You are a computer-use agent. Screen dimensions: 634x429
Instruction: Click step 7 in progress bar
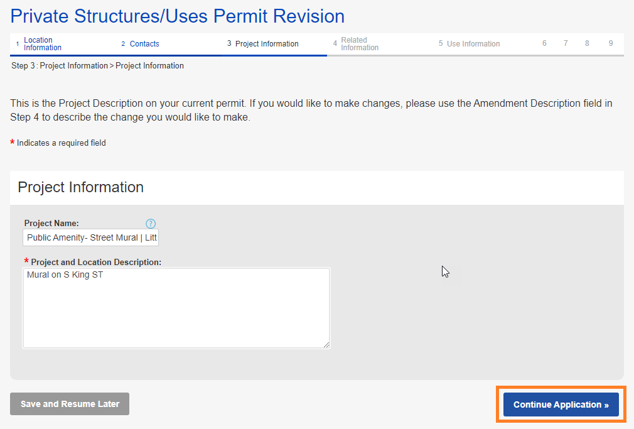click(x=566, y=43)
